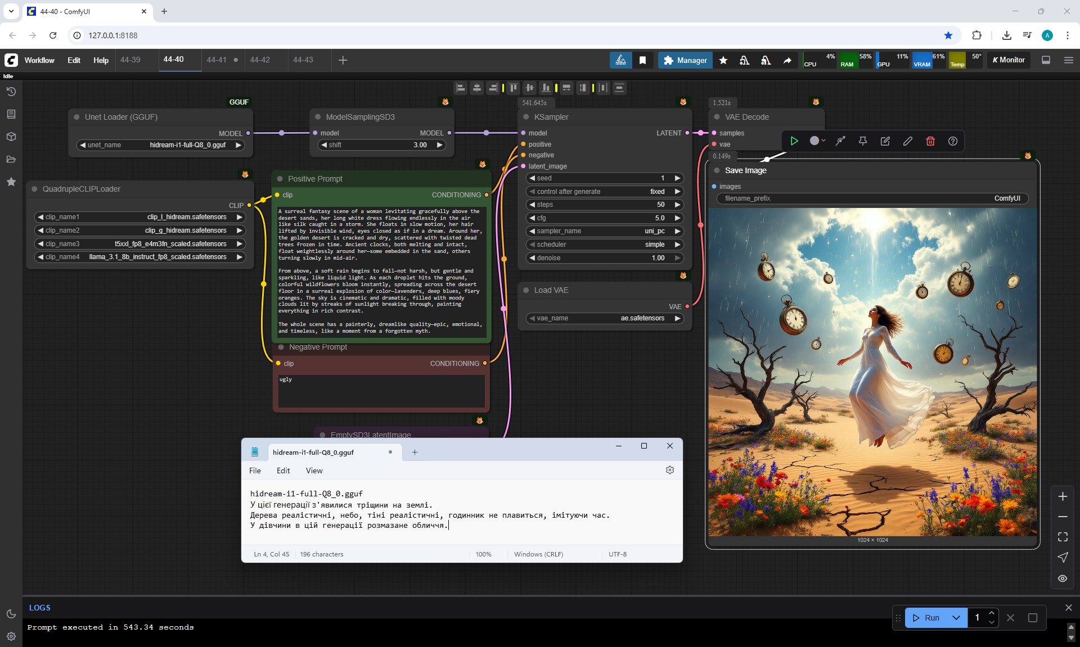1080x647 pixels.
Task: Click the node help question mark icon
Action: click(x=952, y=141)
